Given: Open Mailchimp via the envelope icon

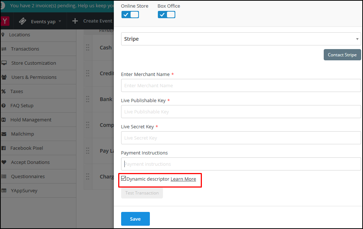Looking at the screenshot, I should click(4, 134).
